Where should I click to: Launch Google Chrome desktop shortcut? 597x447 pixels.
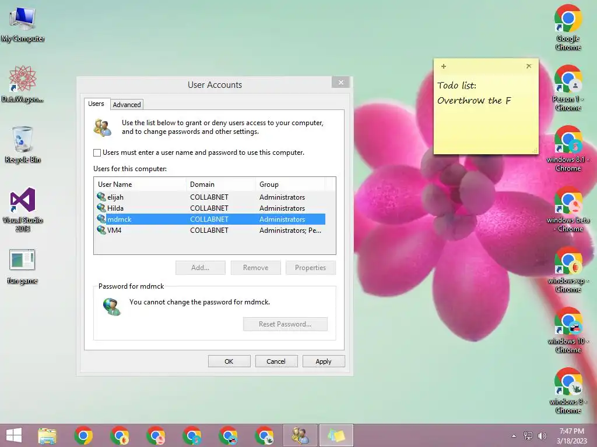(568, 27)
